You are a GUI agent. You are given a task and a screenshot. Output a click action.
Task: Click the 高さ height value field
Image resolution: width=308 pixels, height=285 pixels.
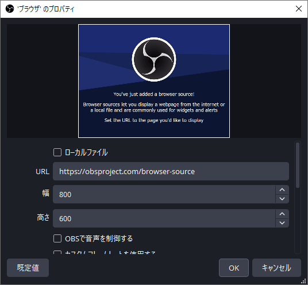point(164,218)
